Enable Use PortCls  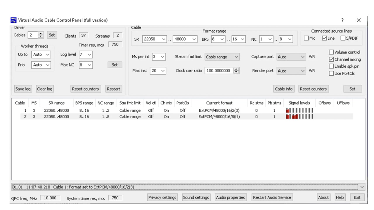[332, 73]
